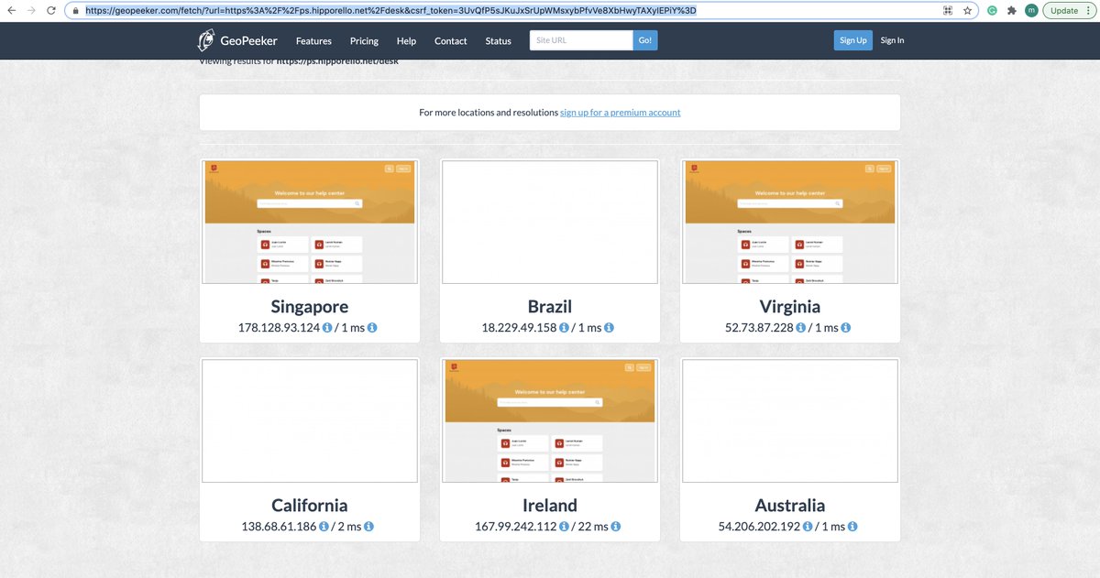Click info icon next to Virginia 1 ms
This screenshot has width=1100, height=578.
click(846, 327)
